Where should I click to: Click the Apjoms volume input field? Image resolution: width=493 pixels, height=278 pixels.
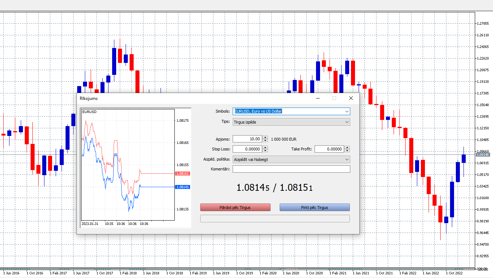(x=247, y=139)
